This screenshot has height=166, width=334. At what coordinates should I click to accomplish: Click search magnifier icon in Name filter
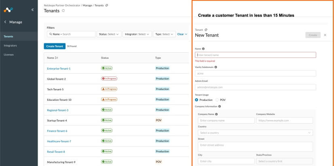[51, 34]
